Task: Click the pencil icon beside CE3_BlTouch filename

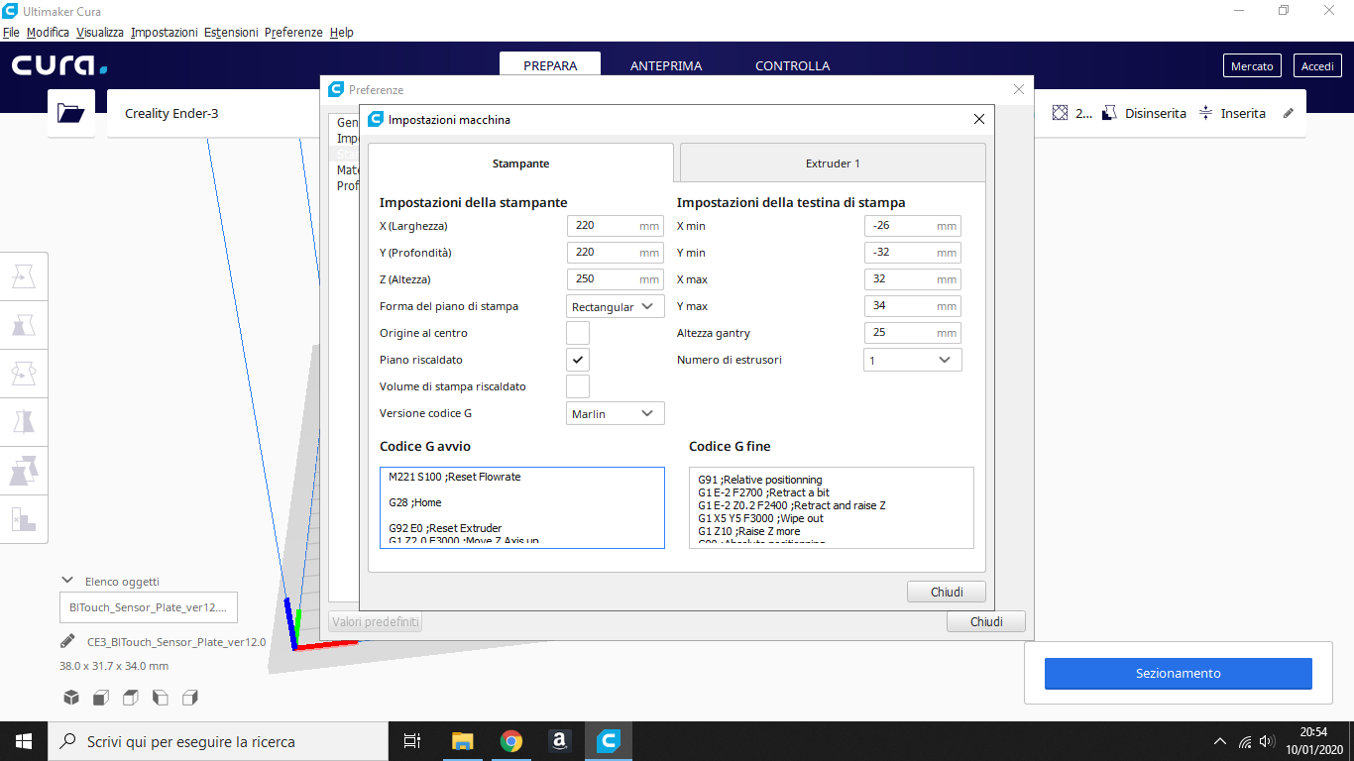Action: click(67, 641)
